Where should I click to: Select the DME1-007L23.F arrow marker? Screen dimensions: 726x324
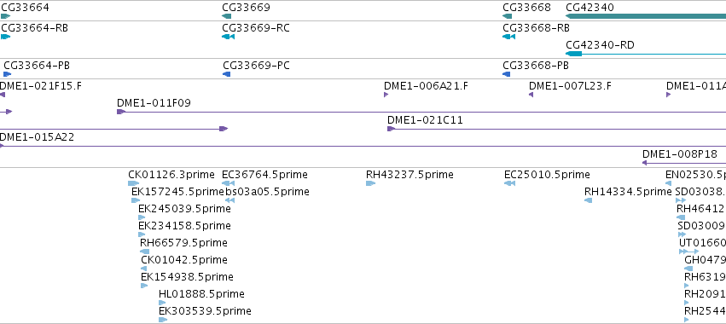pyautogui.click(x=531, y=95)
